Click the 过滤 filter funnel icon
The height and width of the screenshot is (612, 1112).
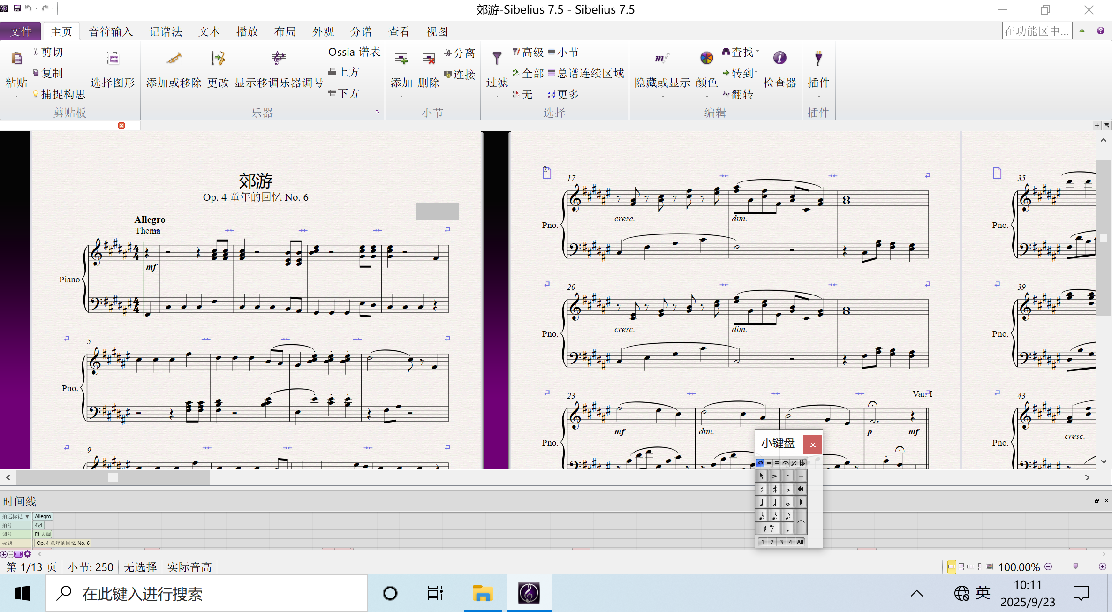coord(497,58)
